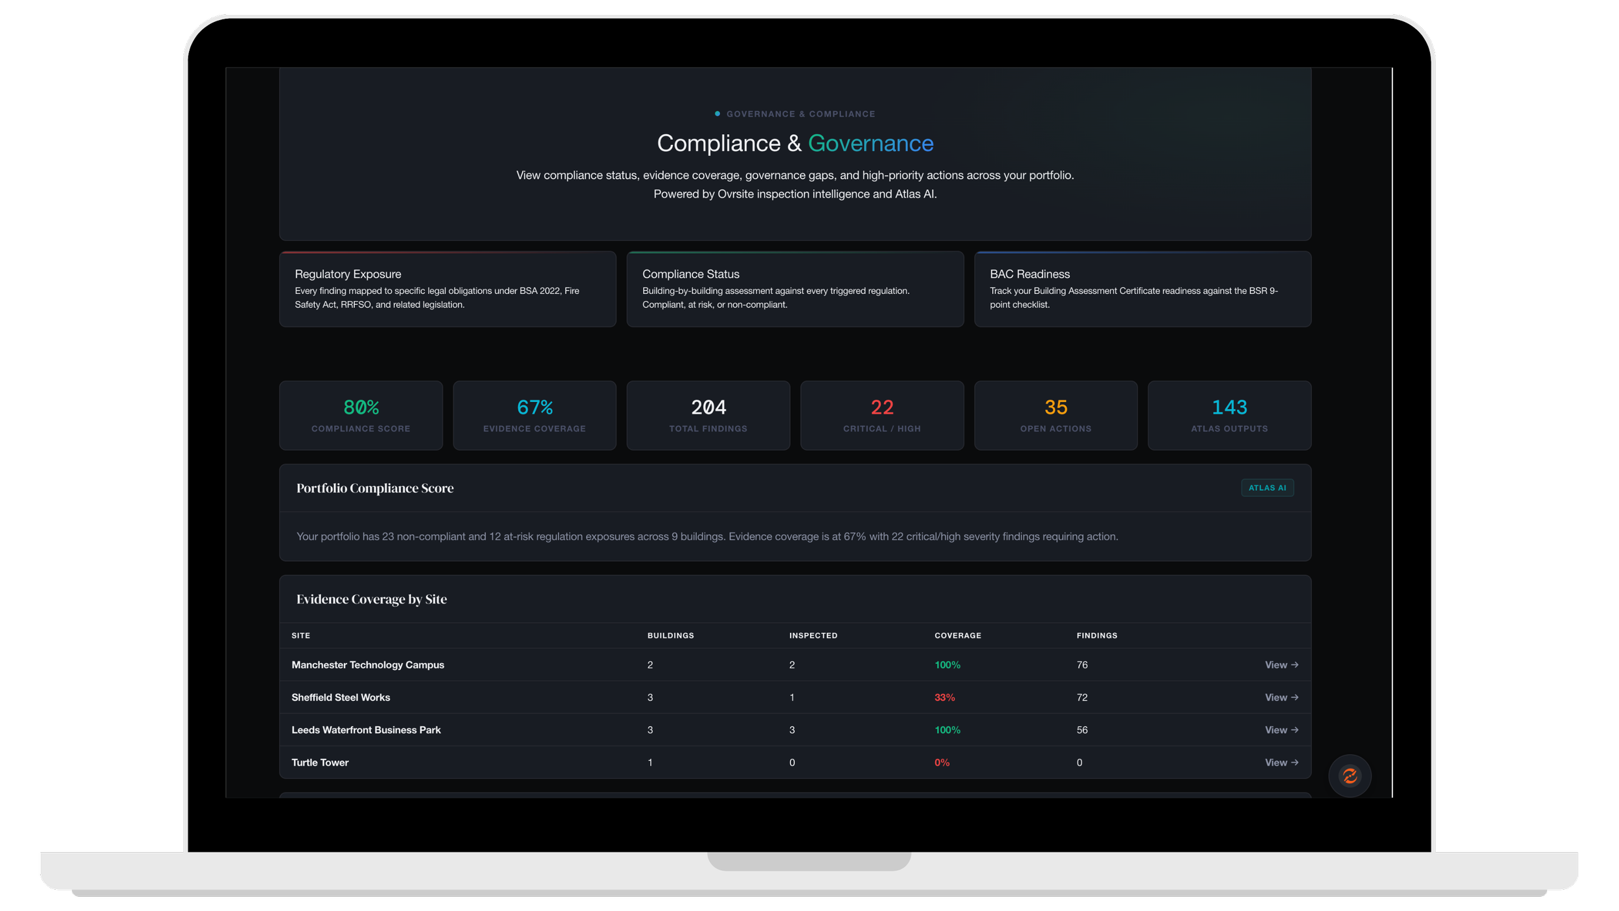The height and width of the screenshot is (911, 1619).
Task: Open the Compliance Status panel
Action: [x=795, y=289]
